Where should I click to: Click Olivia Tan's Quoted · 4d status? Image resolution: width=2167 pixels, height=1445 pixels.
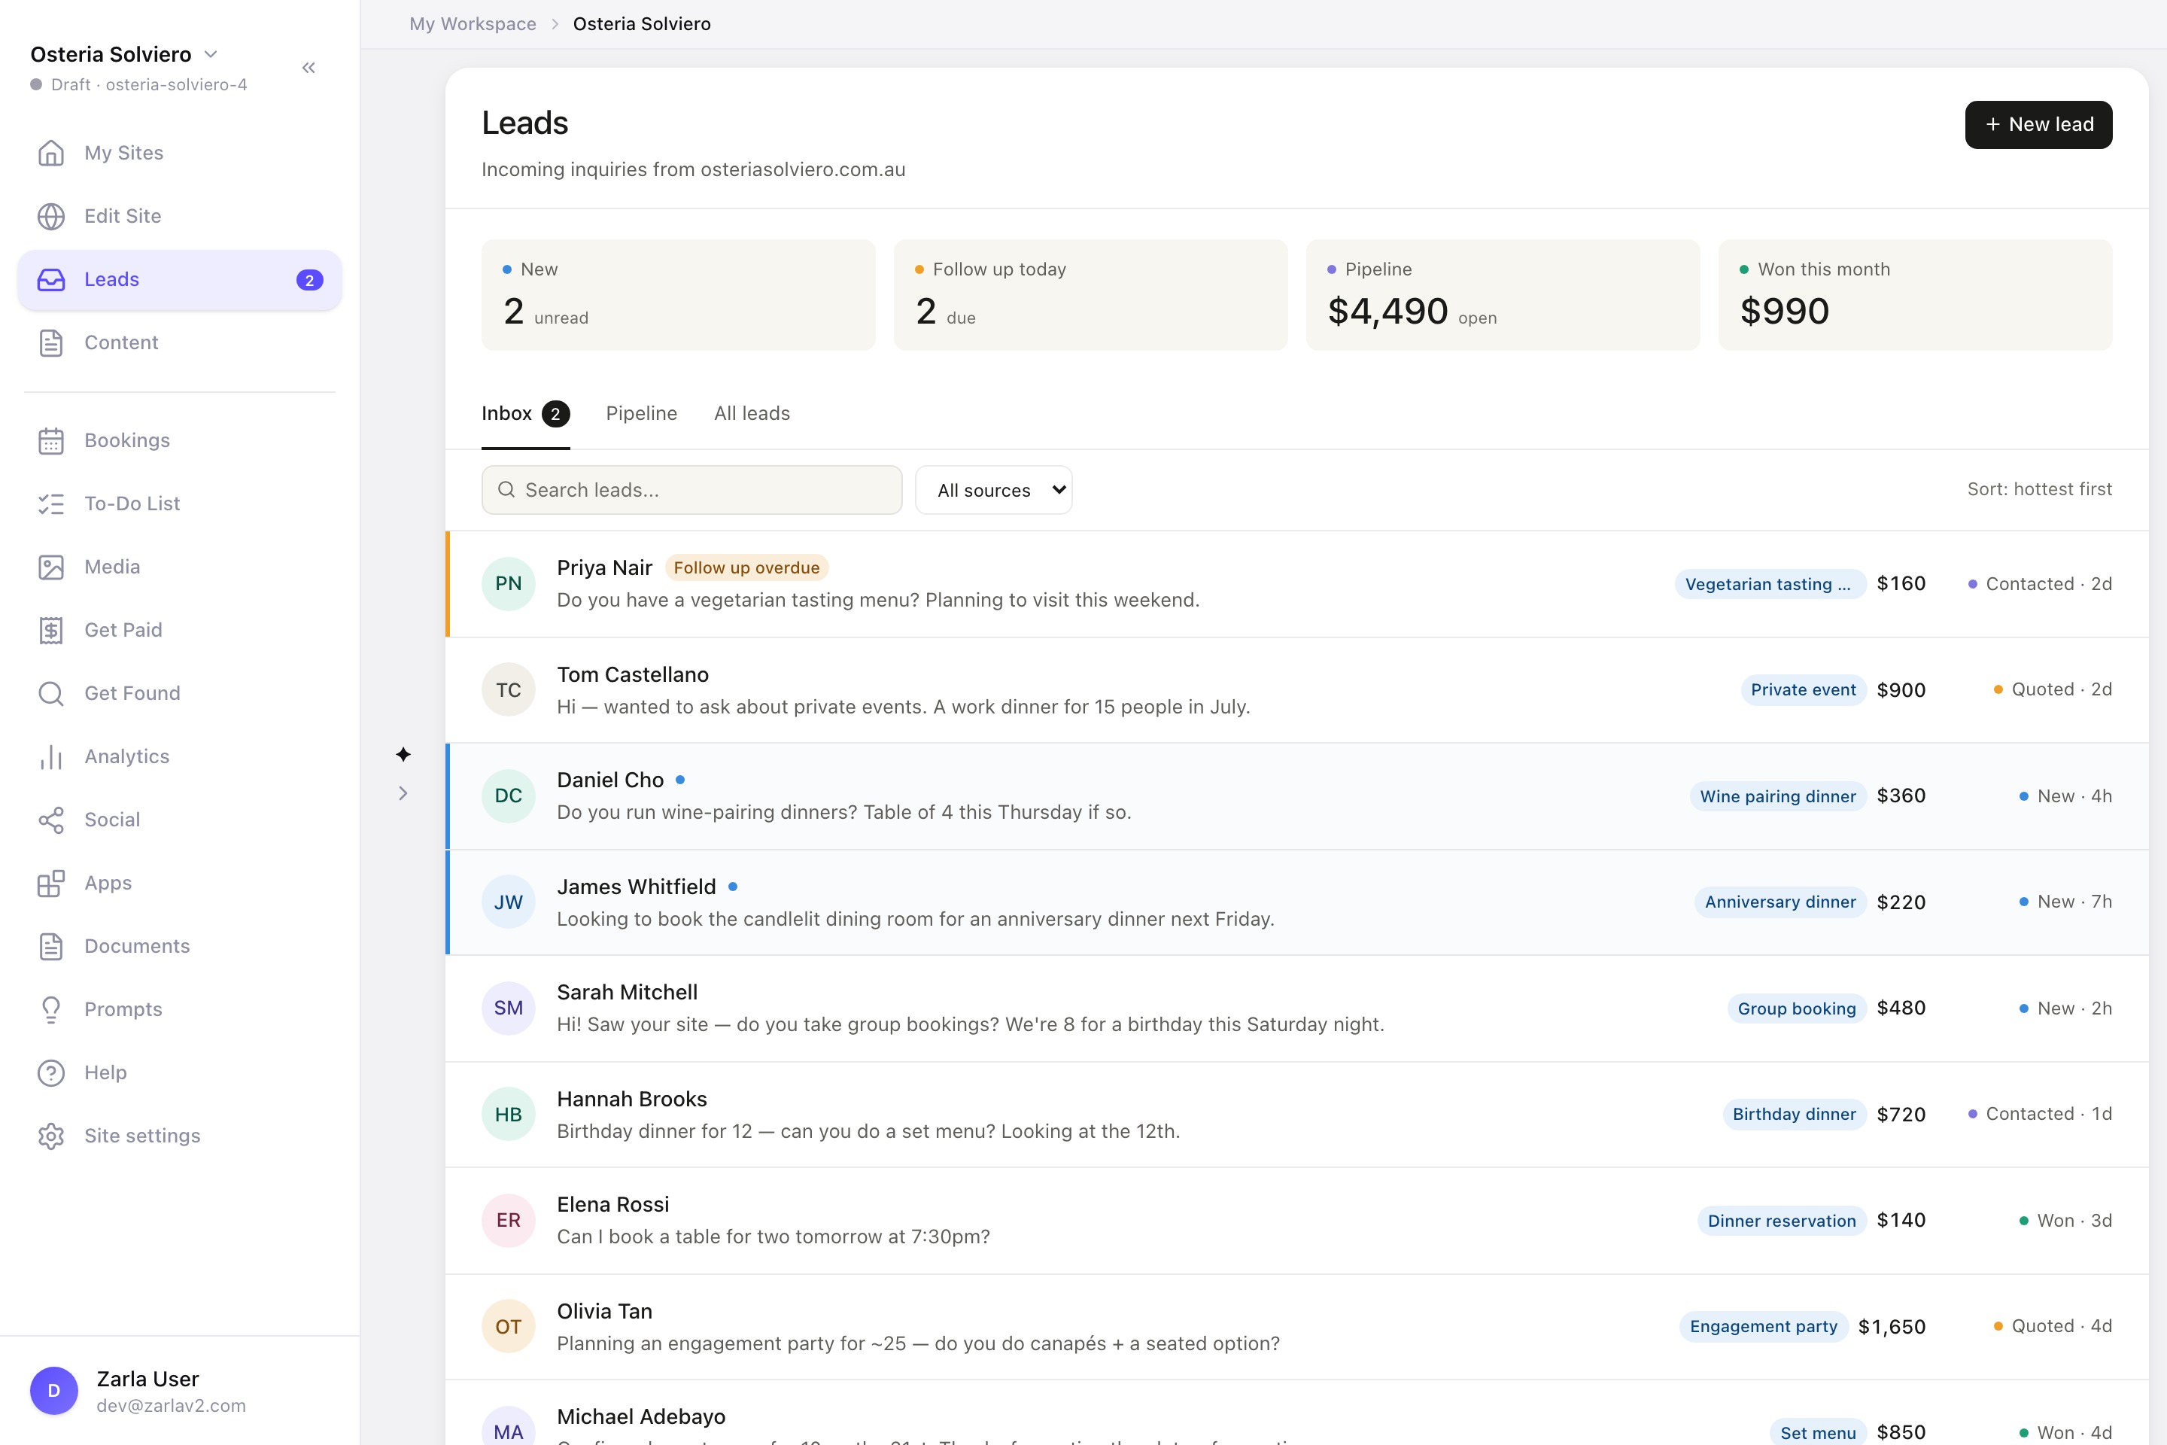[x=2052, y=1326]
